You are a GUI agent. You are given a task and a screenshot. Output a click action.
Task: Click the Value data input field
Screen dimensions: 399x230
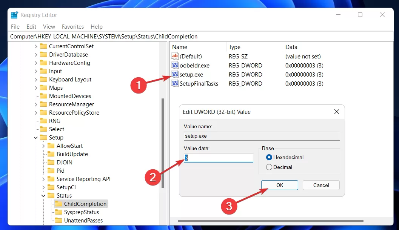click(x=218, y=158)
